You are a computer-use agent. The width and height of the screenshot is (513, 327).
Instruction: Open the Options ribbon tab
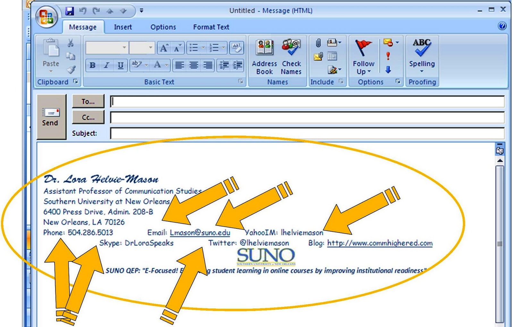tap(163, 27)
